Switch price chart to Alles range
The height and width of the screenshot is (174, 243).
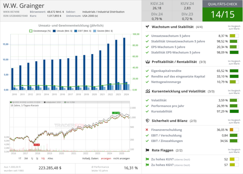(x=50, y=158)
